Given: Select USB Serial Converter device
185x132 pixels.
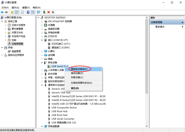Looking at the screenshot, I should [63, 119].
